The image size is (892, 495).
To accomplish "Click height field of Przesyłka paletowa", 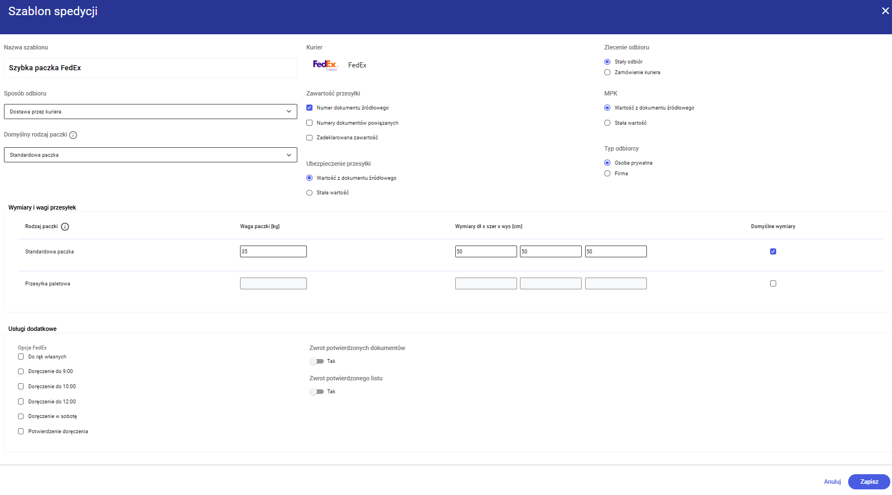I will 616,284.
